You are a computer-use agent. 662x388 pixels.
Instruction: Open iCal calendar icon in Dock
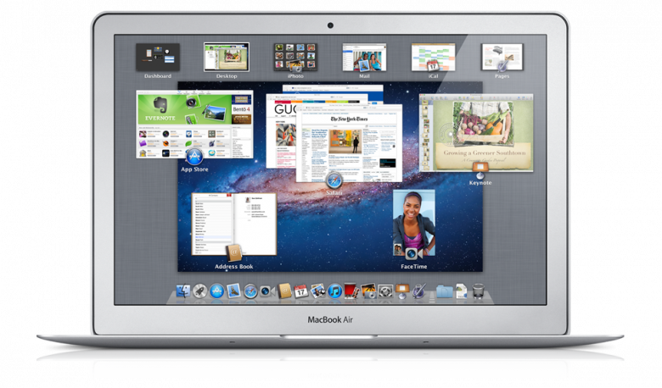(301, 291)
